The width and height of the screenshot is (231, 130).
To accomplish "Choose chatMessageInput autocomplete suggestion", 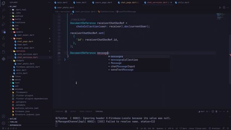I will click(x=139, y=66).
